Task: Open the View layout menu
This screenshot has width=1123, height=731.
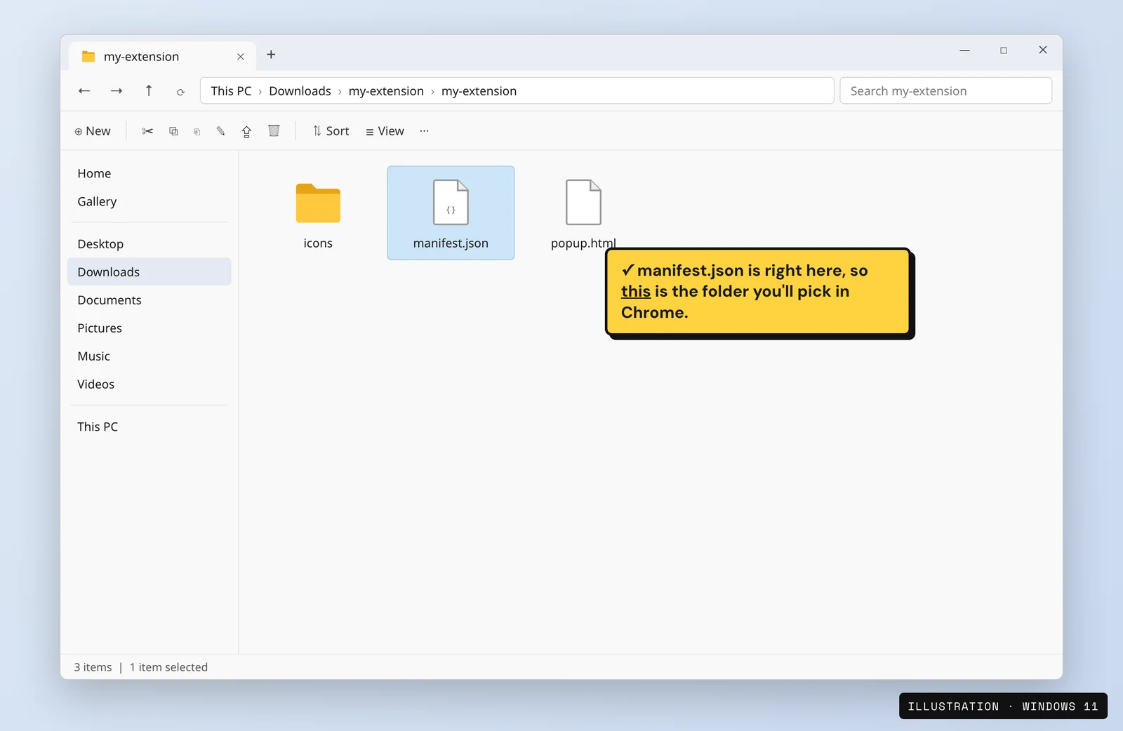Action: 385,131
